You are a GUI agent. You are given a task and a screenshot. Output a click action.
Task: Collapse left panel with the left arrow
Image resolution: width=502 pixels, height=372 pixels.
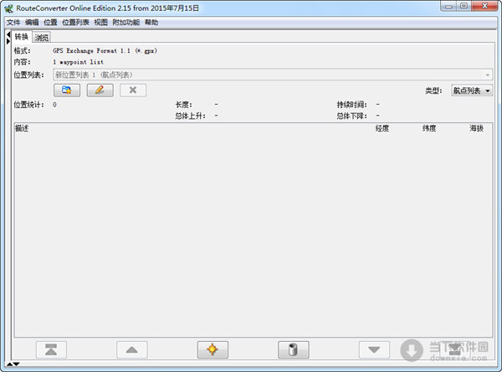pyautogui.click(x=8, y=34)
